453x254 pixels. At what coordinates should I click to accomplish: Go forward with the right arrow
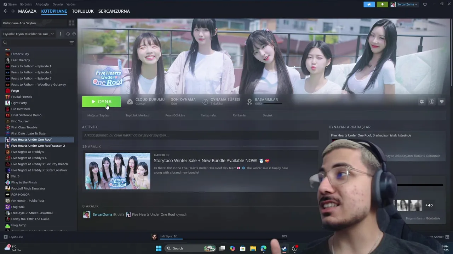(13, 11)
